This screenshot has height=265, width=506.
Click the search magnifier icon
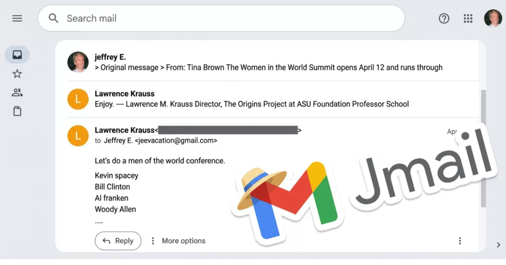click(x=53, y=18)
